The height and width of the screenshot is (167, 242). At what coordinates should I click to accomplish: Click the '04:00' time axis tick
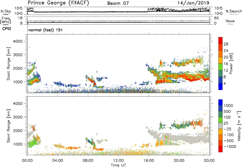57,161
